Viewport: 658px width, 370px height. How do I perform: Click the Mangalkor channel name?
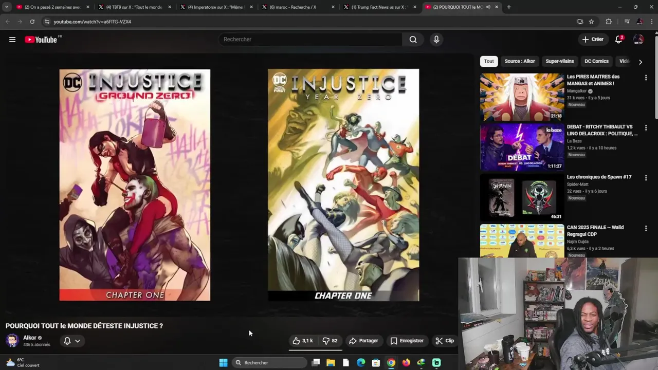click(x=577, y=91)
